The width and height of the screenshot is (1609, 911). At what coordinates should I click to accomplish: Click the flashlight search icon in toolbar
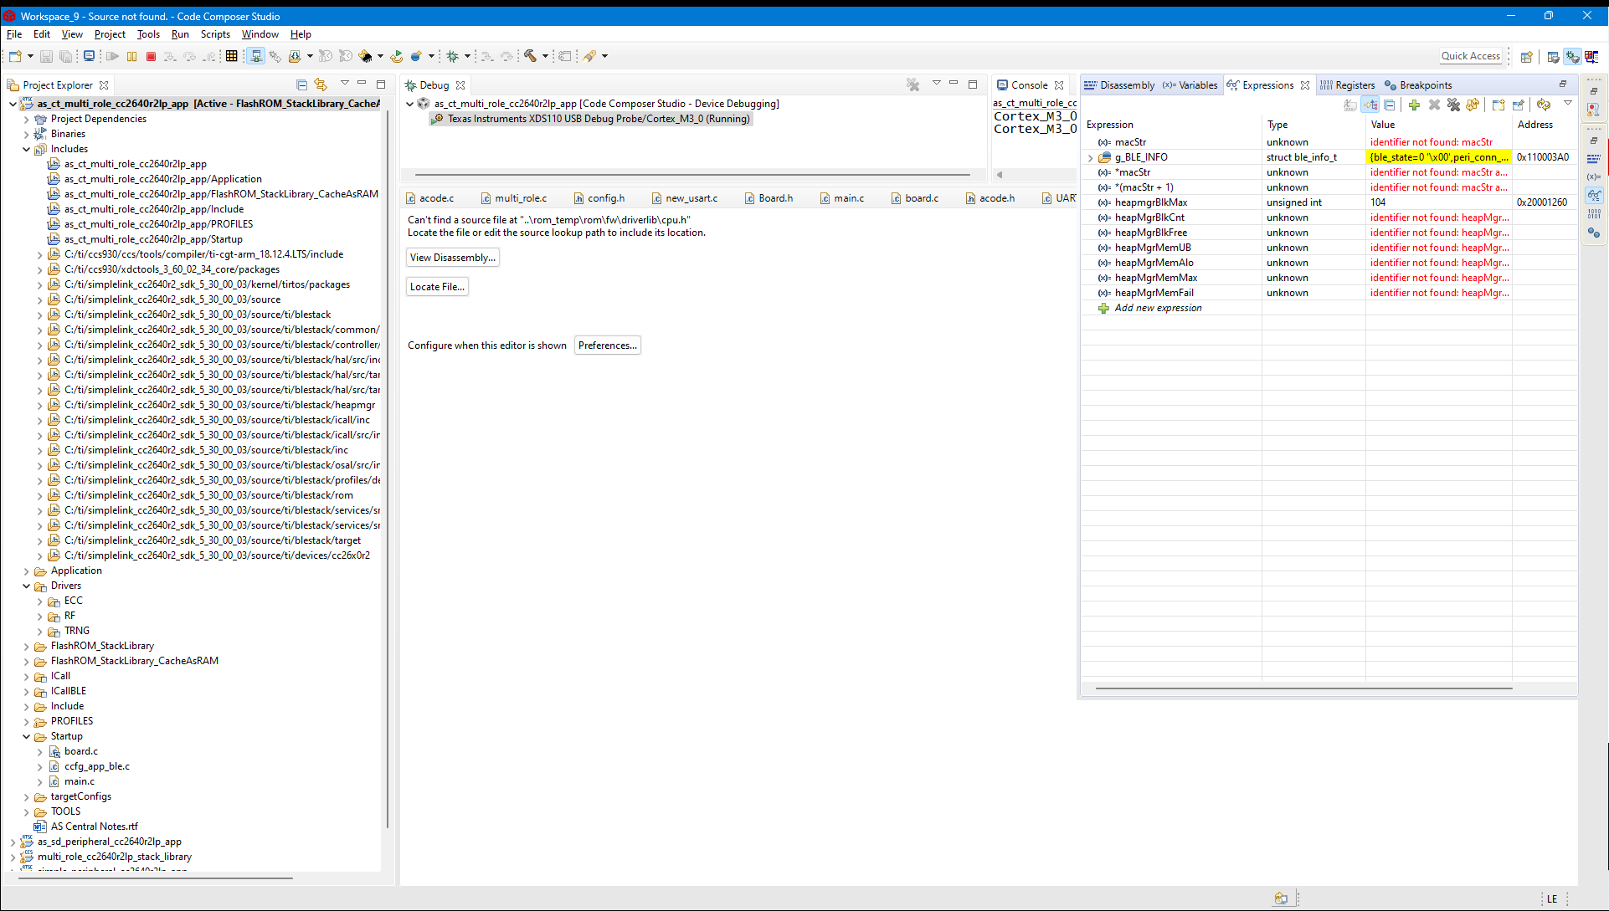(x=589, y=56)
